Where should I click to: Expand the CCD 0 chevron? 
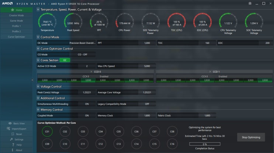pos(91,72)
